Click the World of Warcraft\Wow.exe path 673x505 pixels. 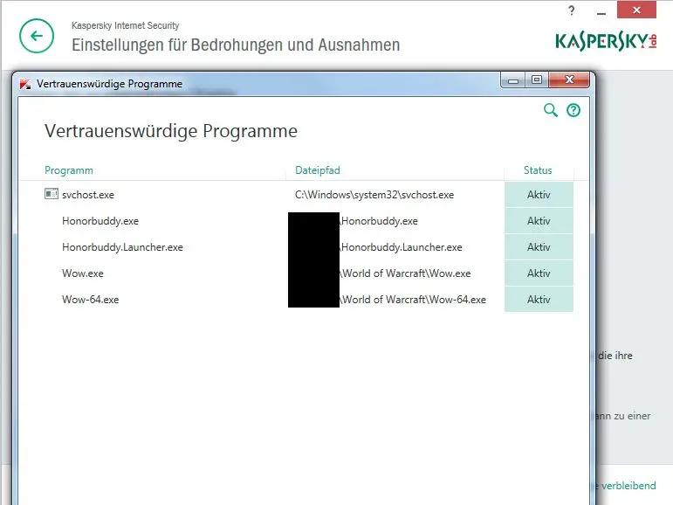pos(406,273)
